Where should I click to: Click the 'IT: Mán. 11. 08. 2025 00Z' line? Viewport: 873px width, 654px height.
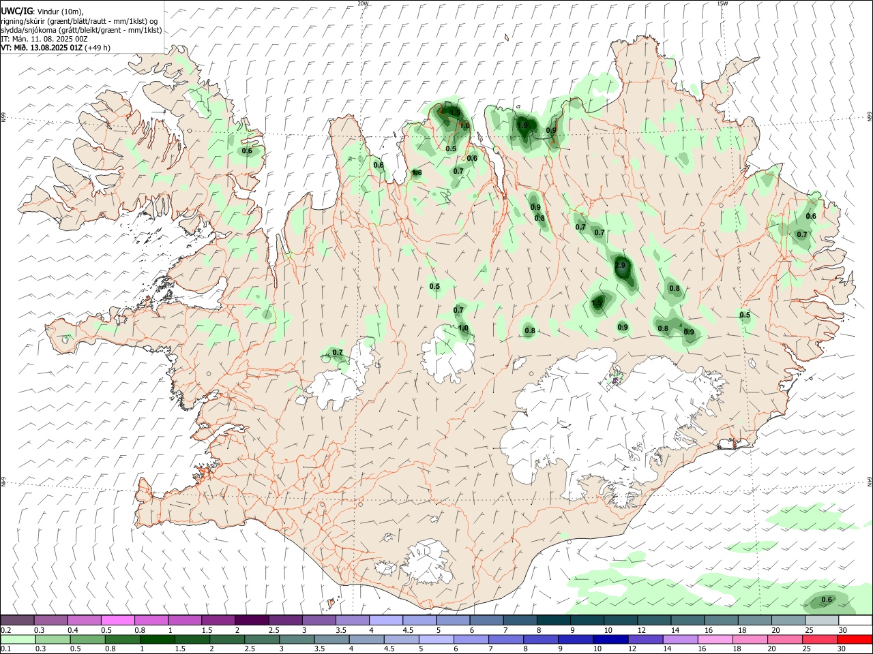(x=44, y=39)
